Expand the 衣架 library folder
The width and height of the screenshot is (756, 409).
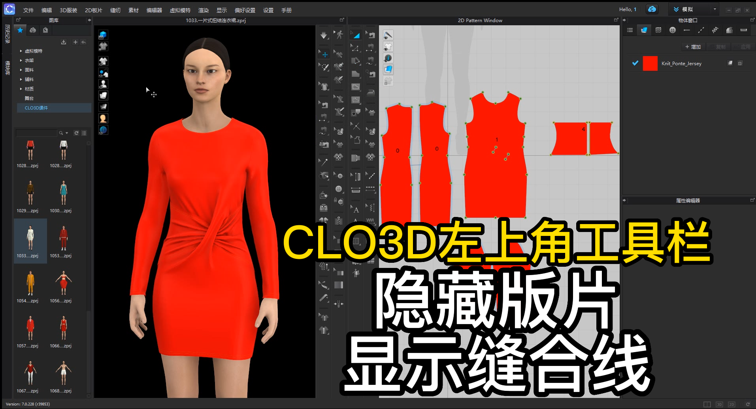[x=21, y=60]
